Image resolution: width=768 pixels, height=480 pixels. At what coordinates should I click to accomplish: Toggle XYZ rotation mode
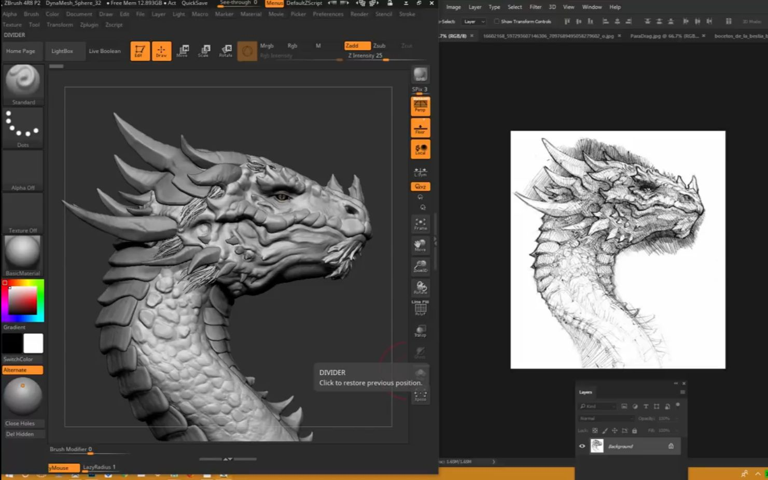421,187
